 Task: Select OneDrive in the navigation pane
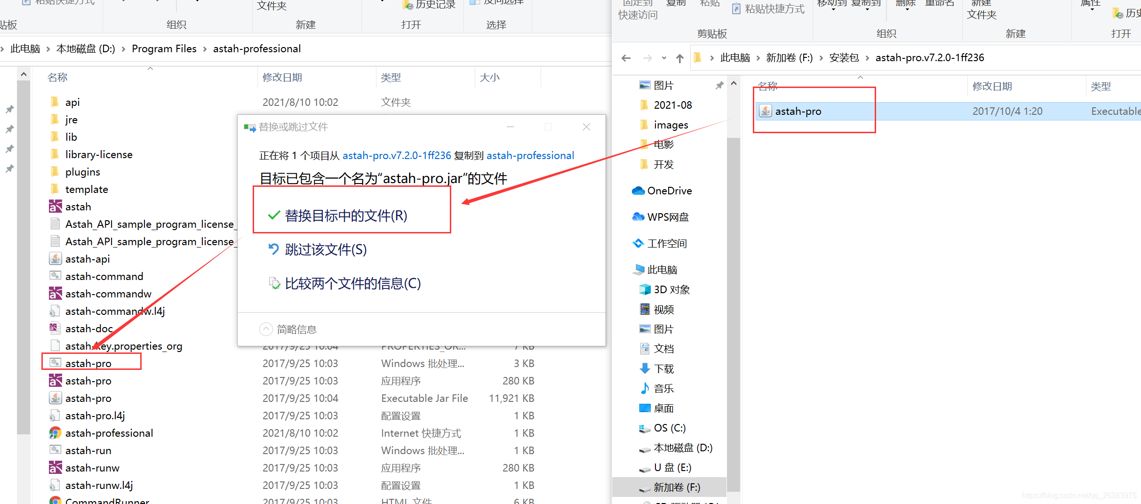tap(670, 191)
